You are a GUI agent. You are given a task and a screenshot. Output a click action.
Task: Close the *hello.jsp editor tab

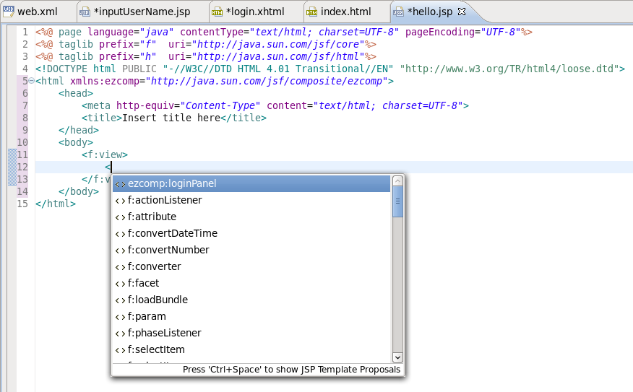coord(462,12)
